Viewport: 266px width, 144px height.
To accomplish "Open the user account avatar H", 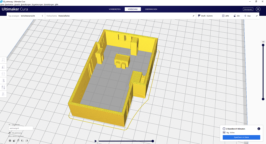I will tap(258, 9).
